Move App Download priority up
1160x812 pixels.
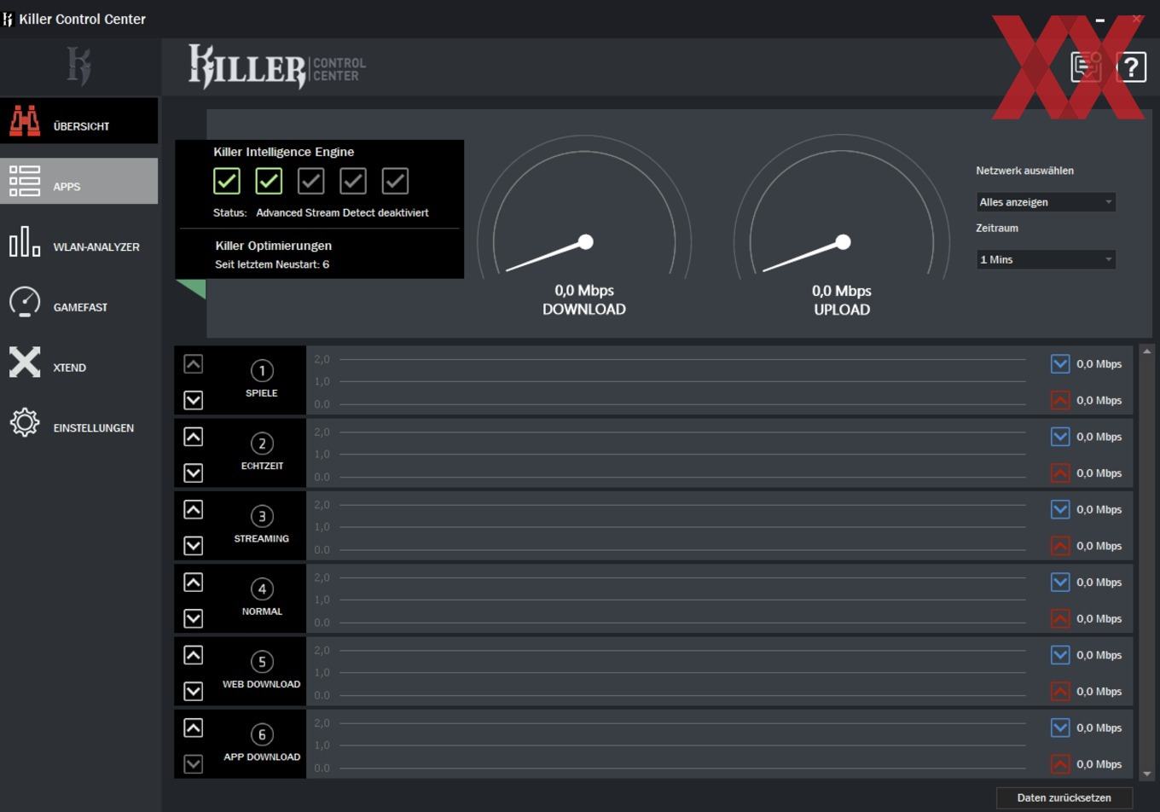point(194,728)
